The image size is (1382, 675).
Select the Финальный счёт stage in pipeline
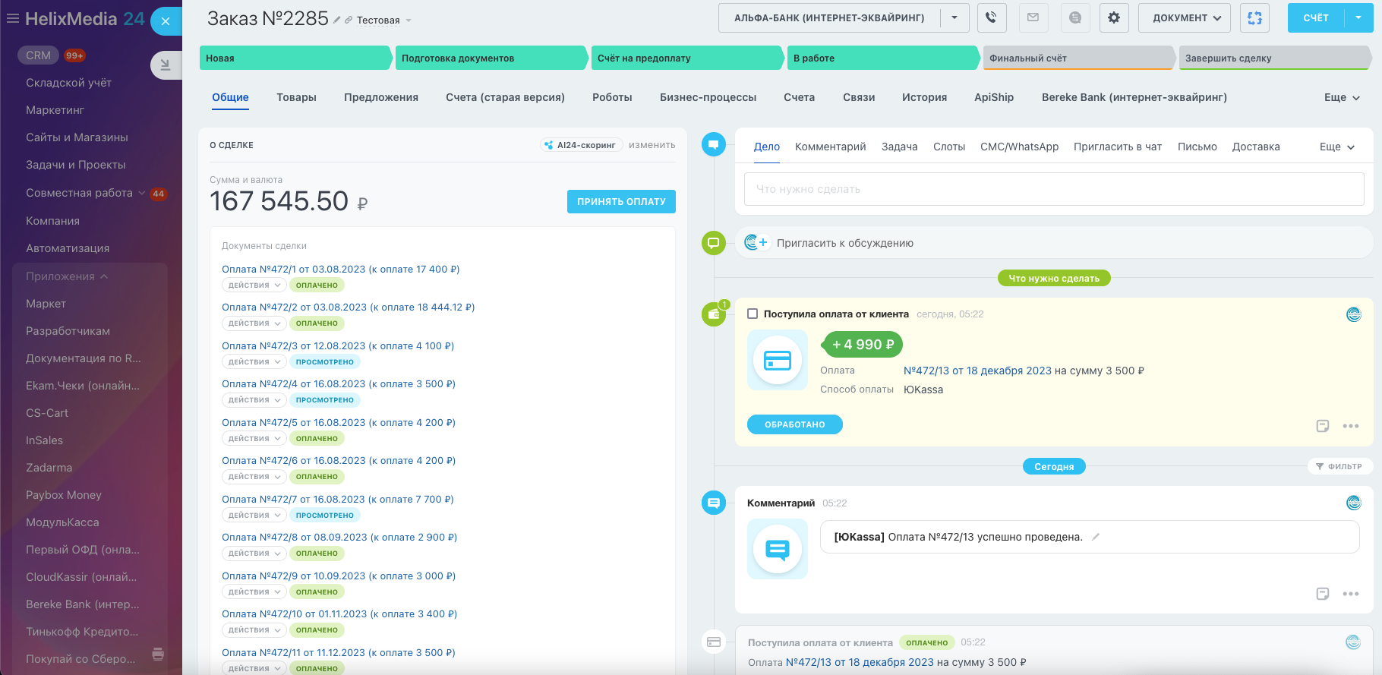click(1078, 58)
